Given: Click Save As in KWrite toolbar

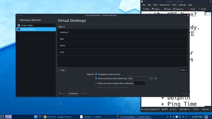Looking at the screenshot, I should tap(179, 9).
